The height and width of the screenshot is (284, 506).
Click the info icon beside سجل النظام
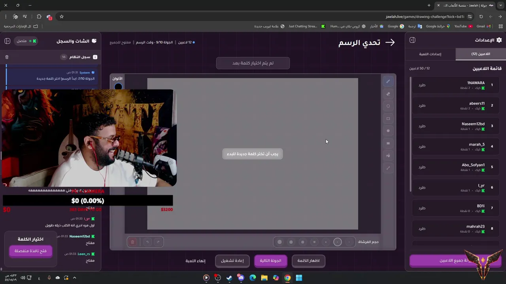point(95,57)
